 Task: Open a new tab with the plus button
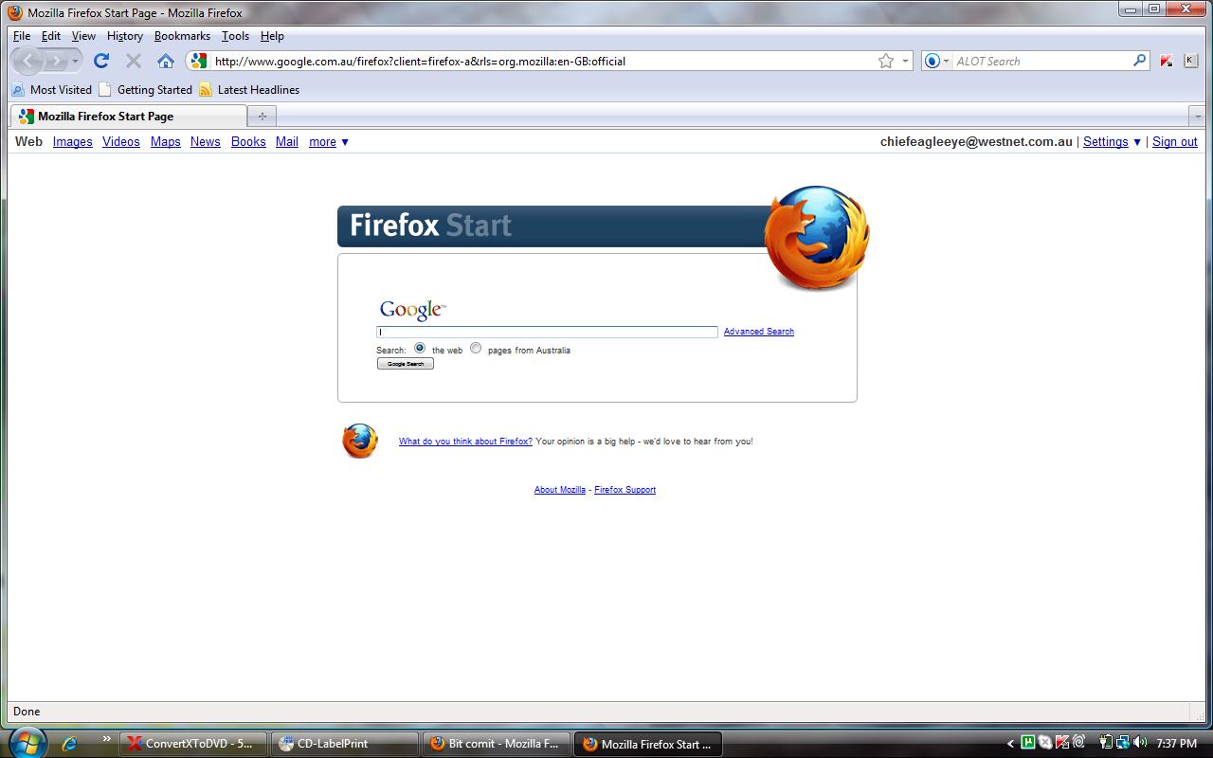point(262,116)
